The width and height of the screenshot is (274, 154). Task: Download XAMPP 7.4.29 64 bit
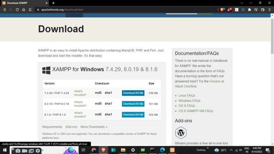(133, 93)
